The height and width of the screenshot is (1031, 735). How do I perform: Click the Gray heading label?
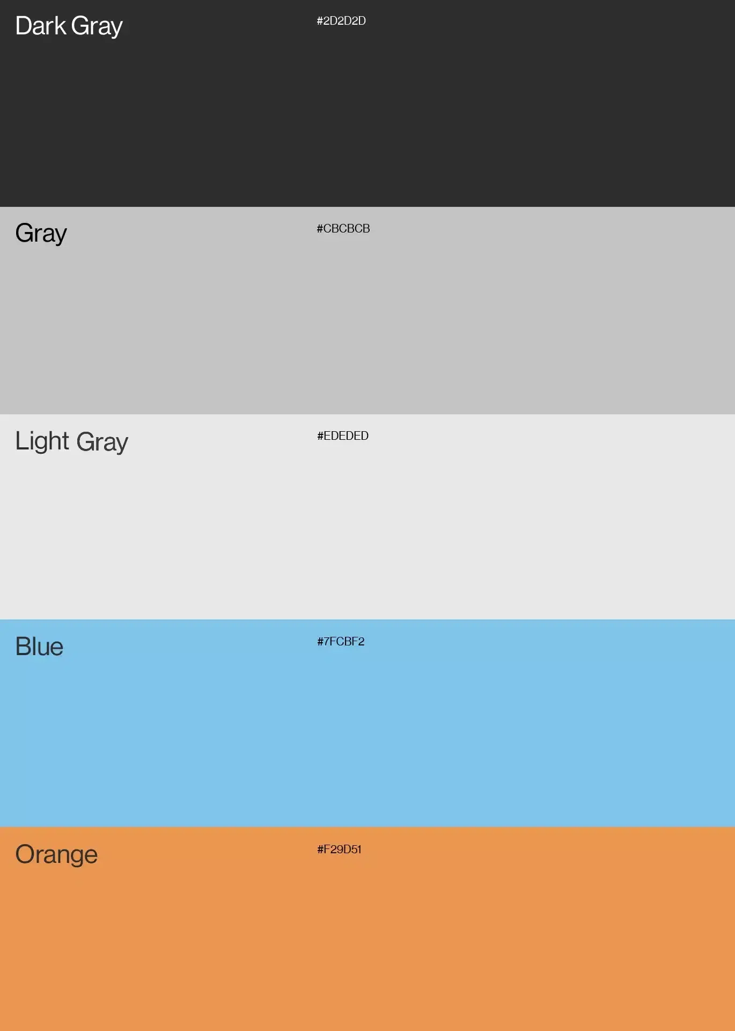click(x=41, y=234)
